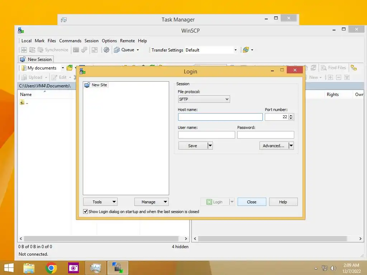
Task: Open the Tools dropdown button
Action: (100, 202)
